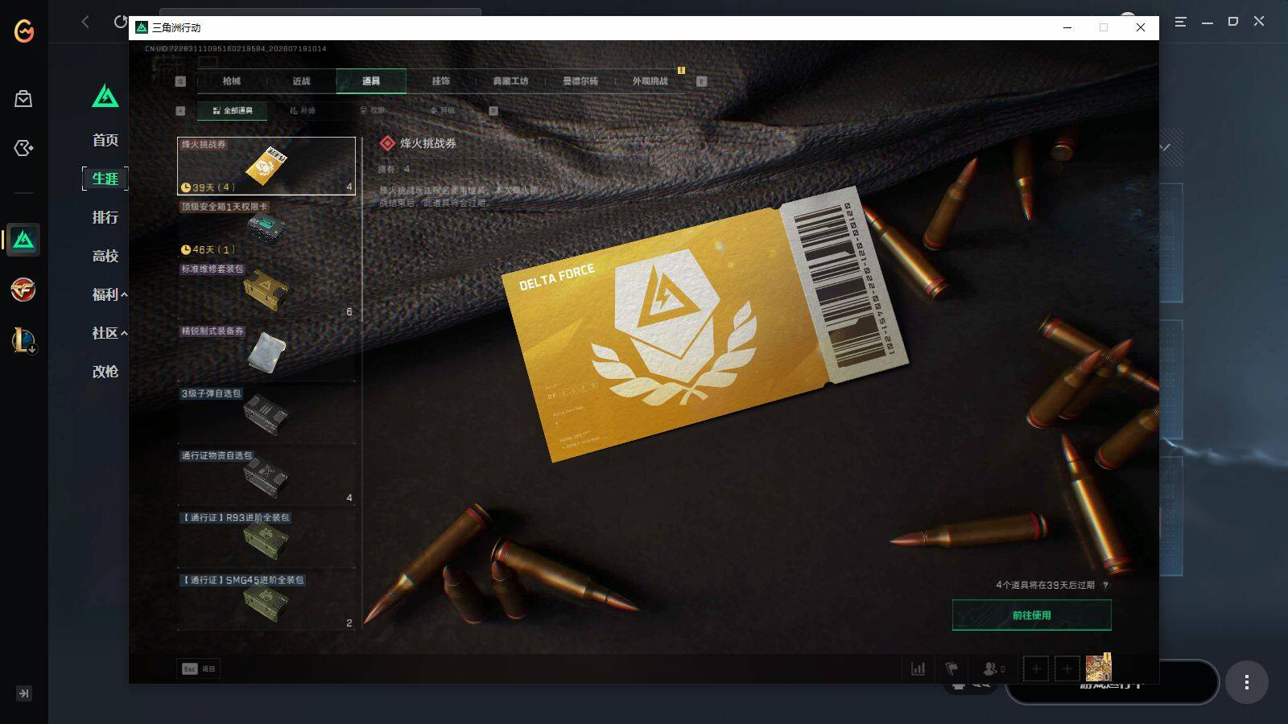Screen dimensions: 1288x724
Task: Click the expiry help question mark icon
Action: 1105,586
